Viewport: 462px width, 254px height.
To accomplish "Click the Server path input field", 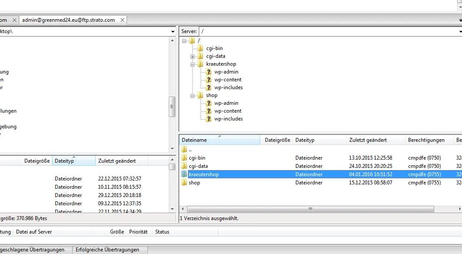I will (x=328, y=31).
